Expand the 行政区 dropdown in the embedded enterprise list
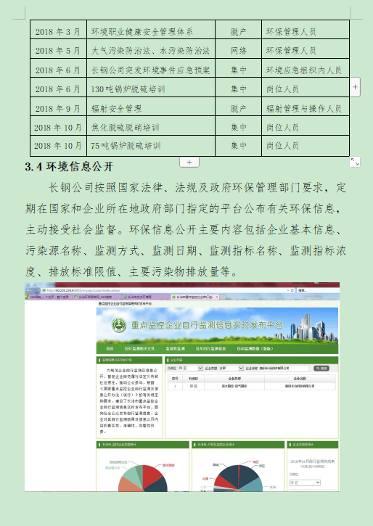373x526 pixels. (x=190, y=368)
